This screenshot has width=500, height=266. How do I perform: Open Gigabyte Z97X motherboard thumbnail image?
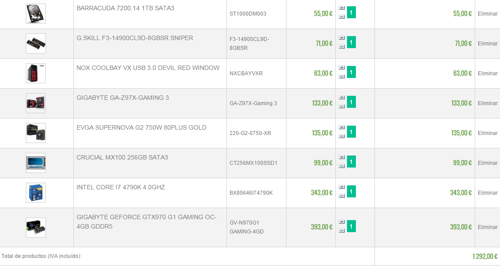tap(36, 103)
